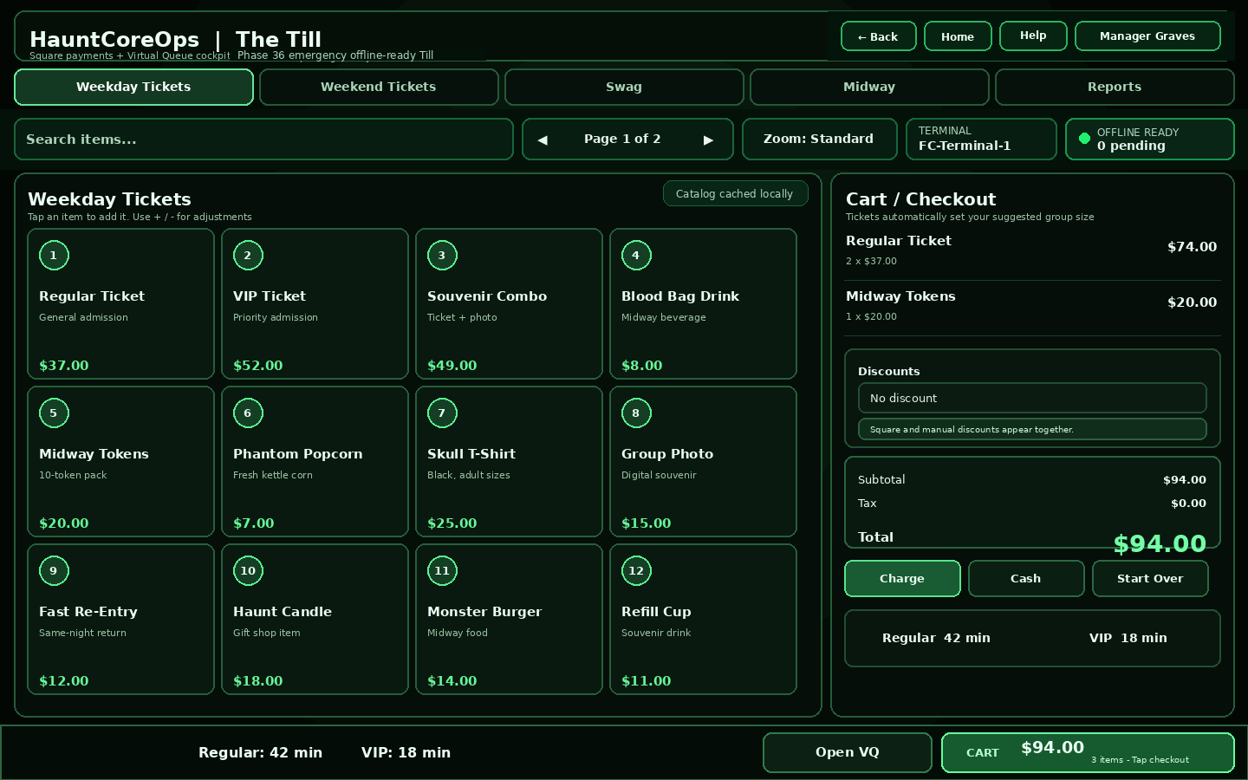Click Regular: 42 min in bottom bar

pos(260,752)
